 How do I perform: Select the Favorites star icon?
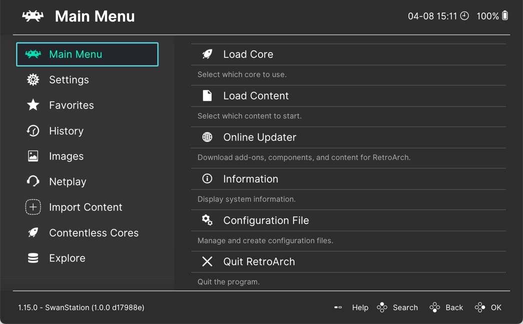pyautogui.click(x=32, y=105)
